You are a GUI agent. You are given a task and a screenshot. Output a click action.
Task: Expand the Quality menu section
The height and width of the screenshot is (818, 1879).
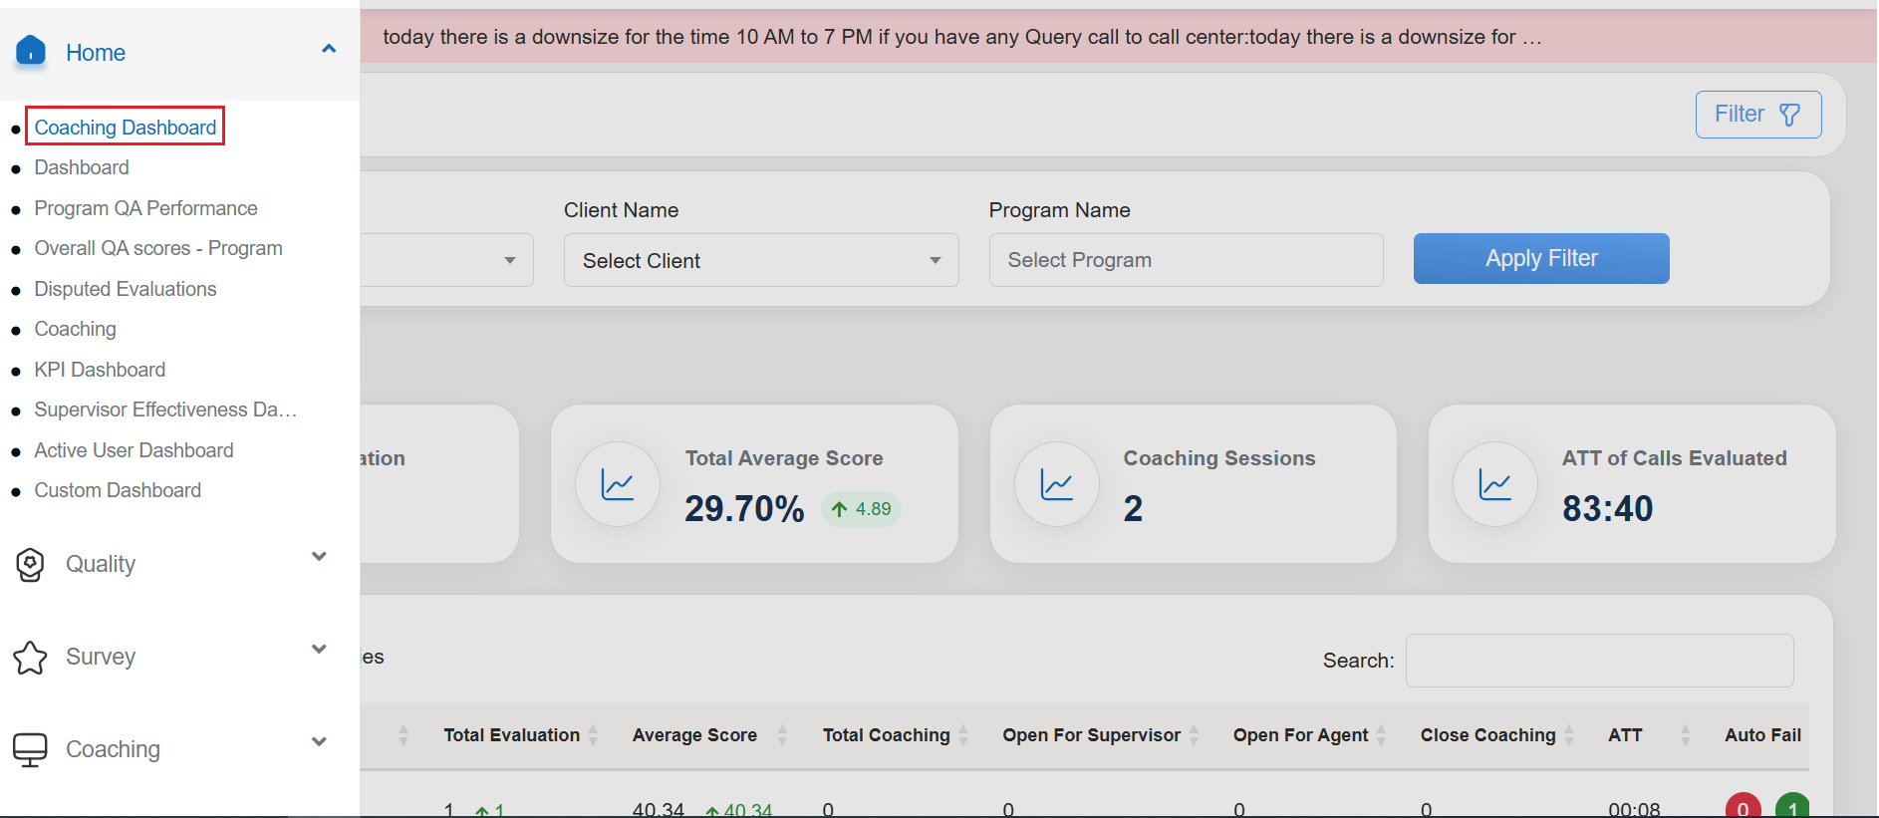pyautogui.click(x=319, y=557)
